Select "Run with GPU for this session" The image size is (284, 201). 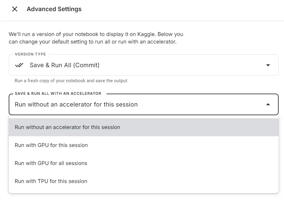tap(51, 145)
